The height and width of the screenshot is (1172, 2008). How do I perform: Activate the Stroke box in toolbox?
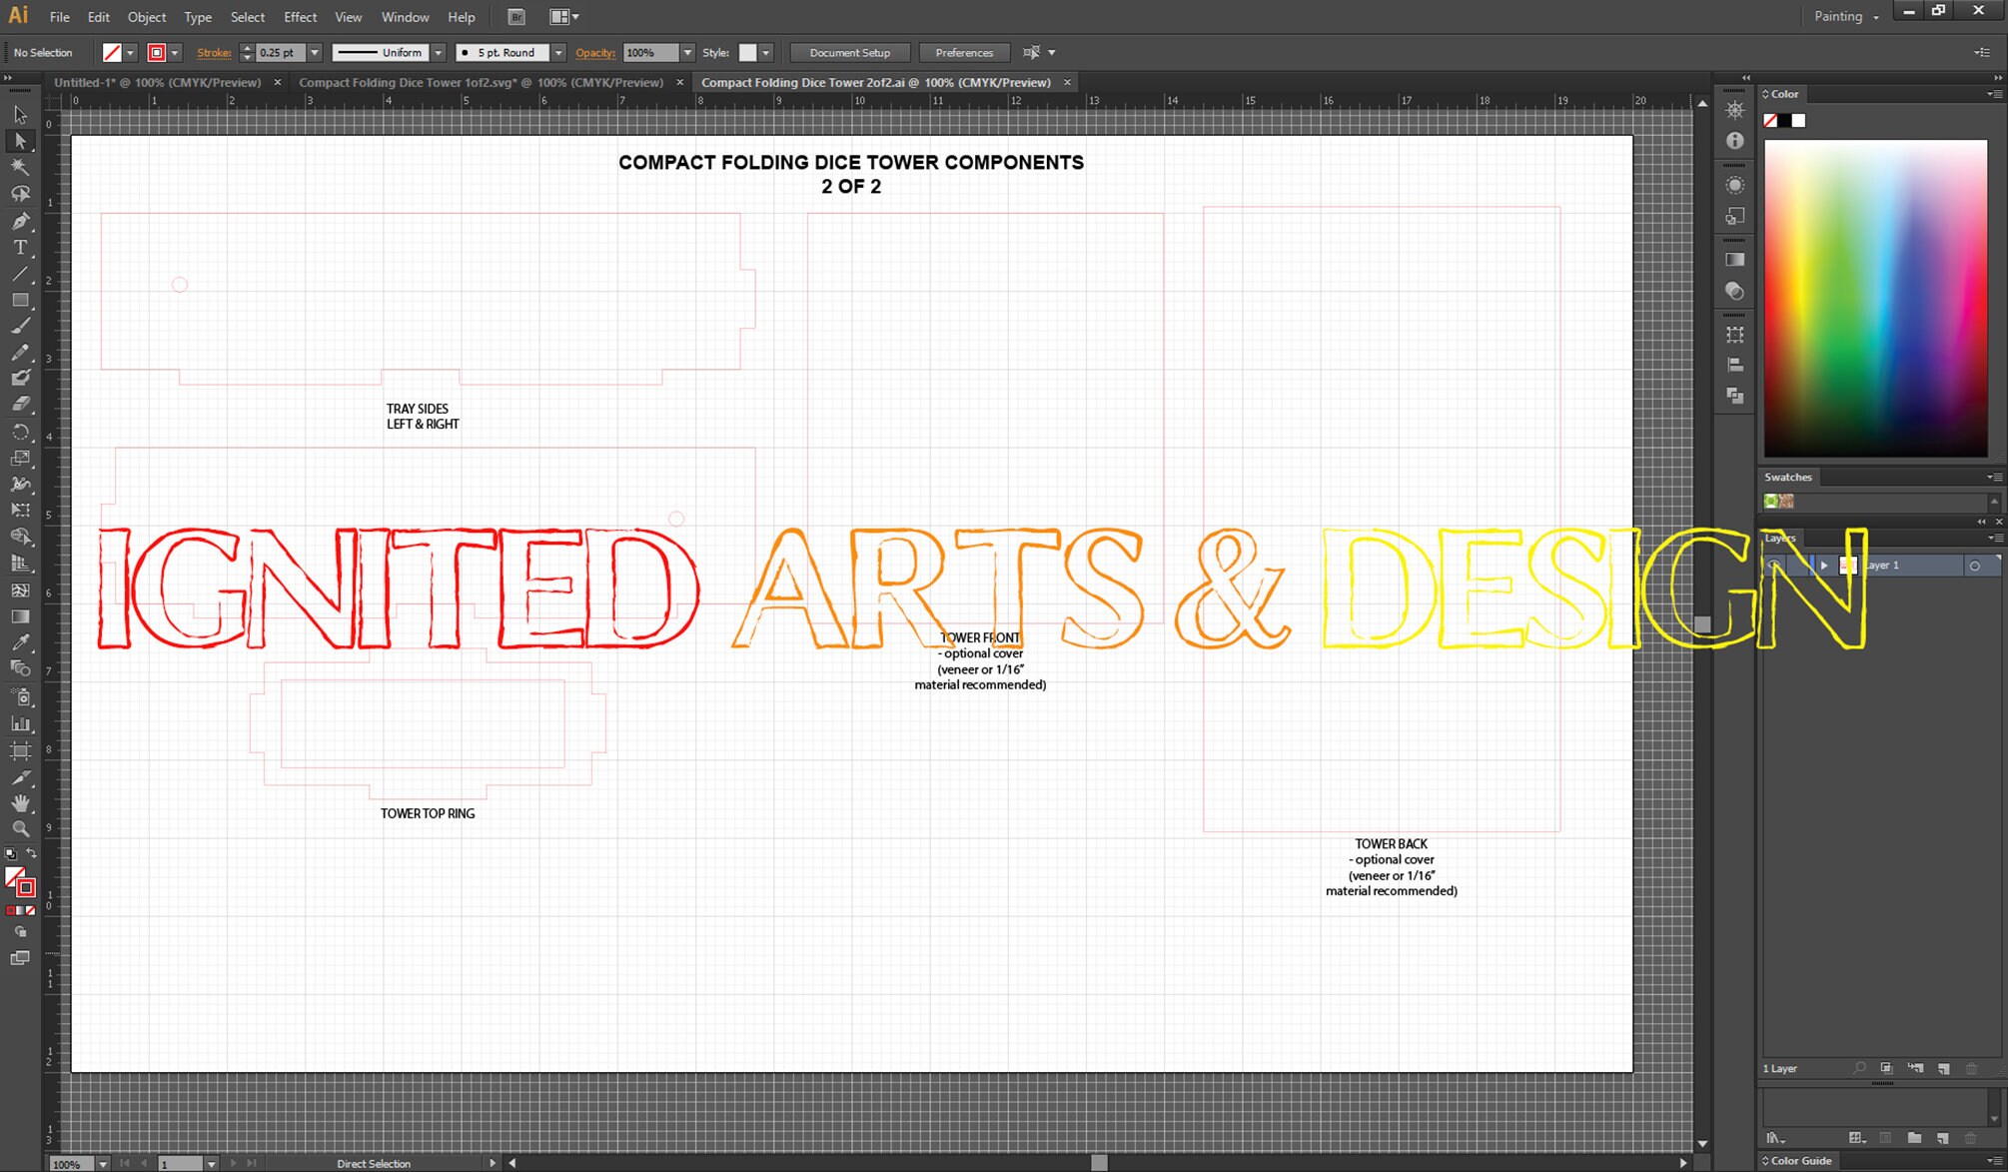tap(26, 887)
